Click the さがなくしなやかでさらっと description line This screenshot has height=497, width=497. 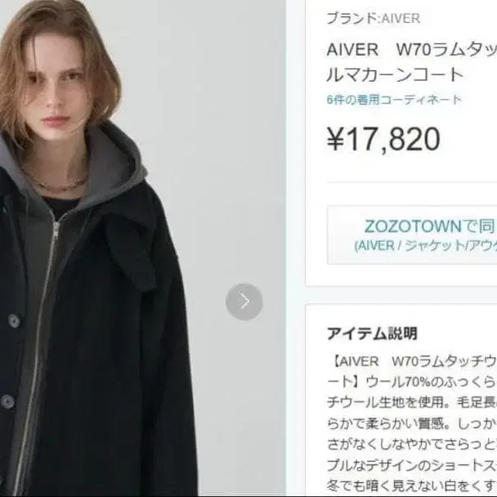tap(412, 444)
